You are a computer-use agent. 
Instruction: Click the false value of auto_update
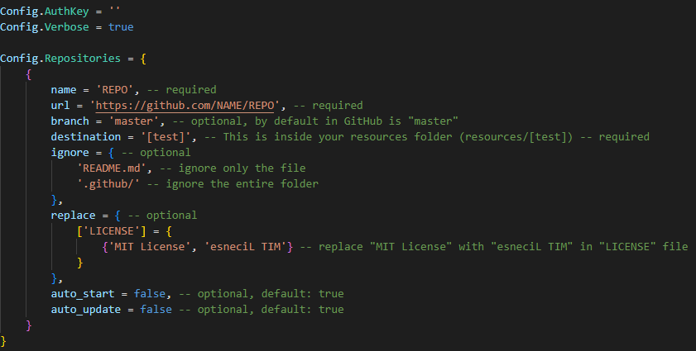156,310
